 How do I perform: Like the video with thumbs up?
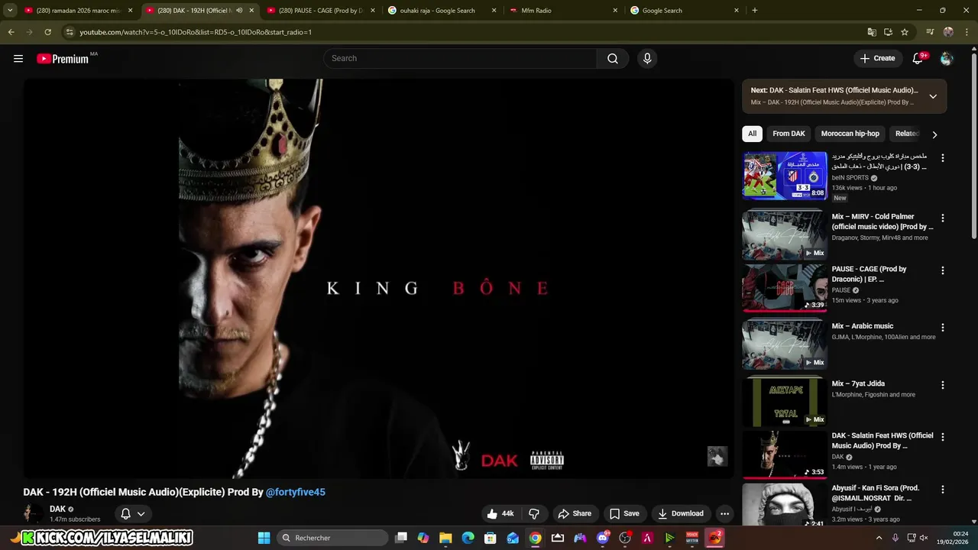pyautogui.click(x=500, y=514)
